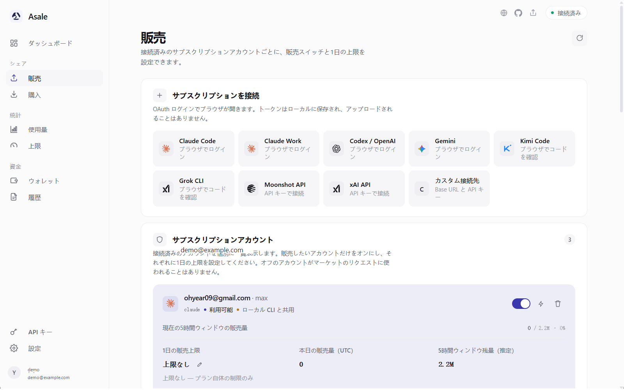Select 販売 in the sidebar

(54, 78)
